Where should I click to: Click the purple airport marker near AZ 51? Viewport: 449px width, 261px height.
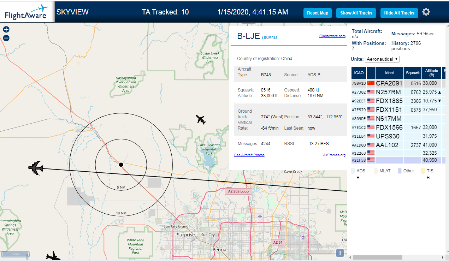303,237
